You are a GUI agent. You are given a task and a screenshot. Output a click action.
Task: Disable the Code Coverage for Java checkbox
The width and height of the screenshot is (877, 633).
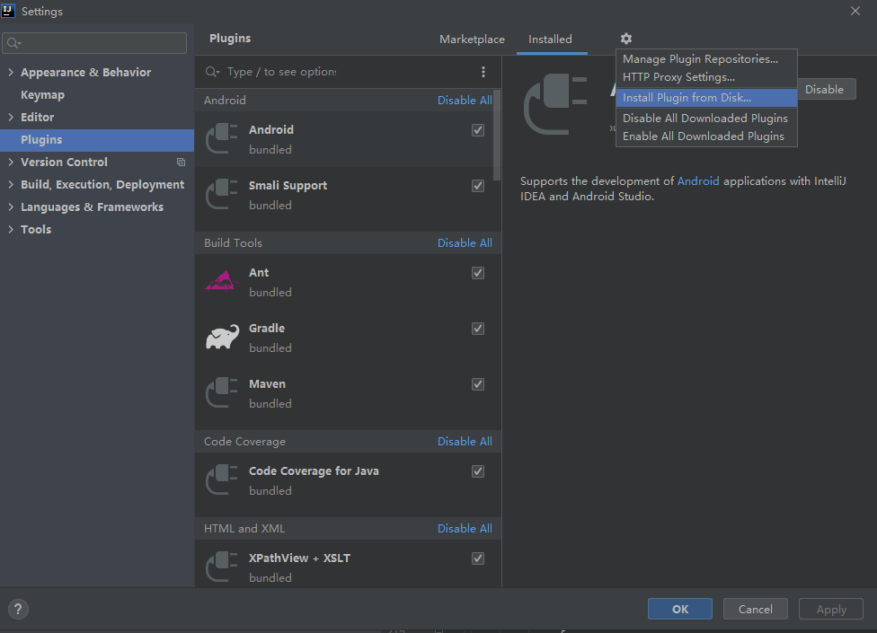tap(478, 471)
